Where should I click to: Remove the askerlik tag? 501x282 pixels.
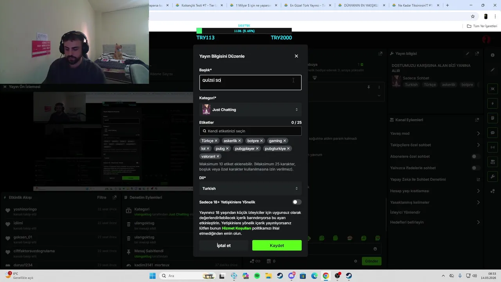[x=240, y=141]
